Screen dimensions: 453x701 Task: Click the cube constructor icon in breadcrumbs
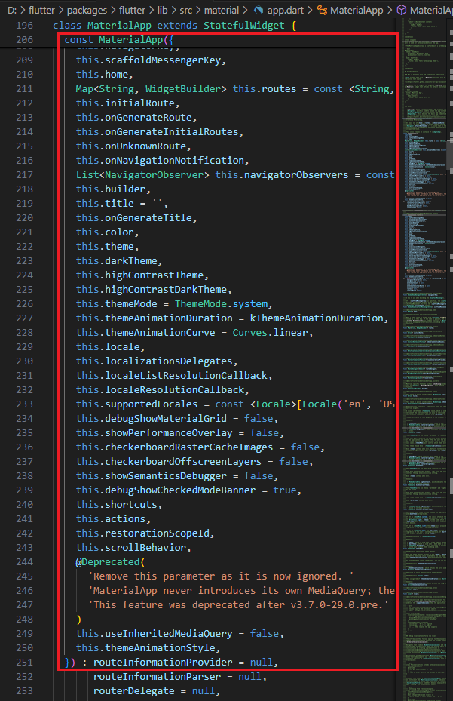click(402, 10)
